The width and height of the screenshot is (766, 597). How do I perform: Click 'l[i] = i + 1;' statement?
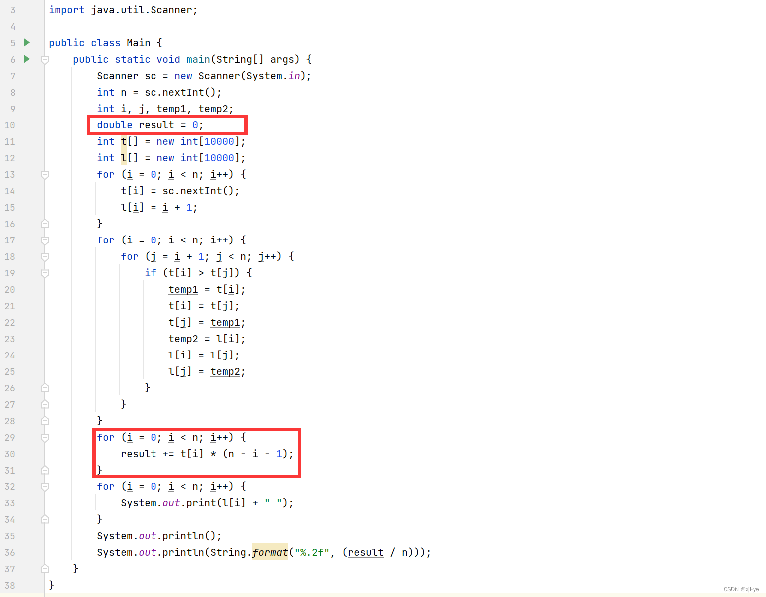coord(159,207)
